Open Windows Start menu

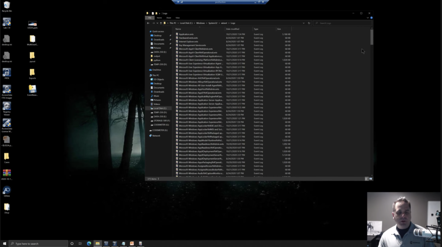click(x=4, y=244)
